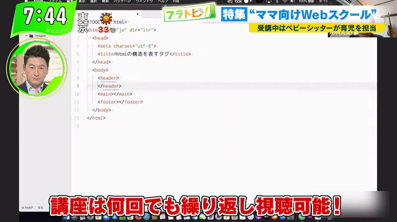The width and height of the screenshot is (397, 222).
Task: Click the <main></main> line
Action: click(x=115, y=94)
